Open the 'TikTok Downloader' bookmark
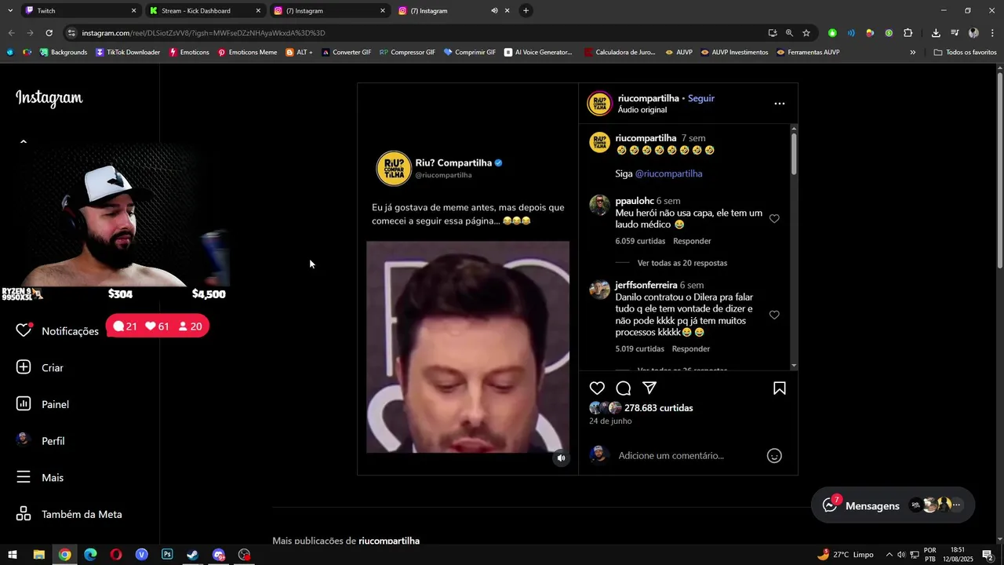 coord(127,53)
